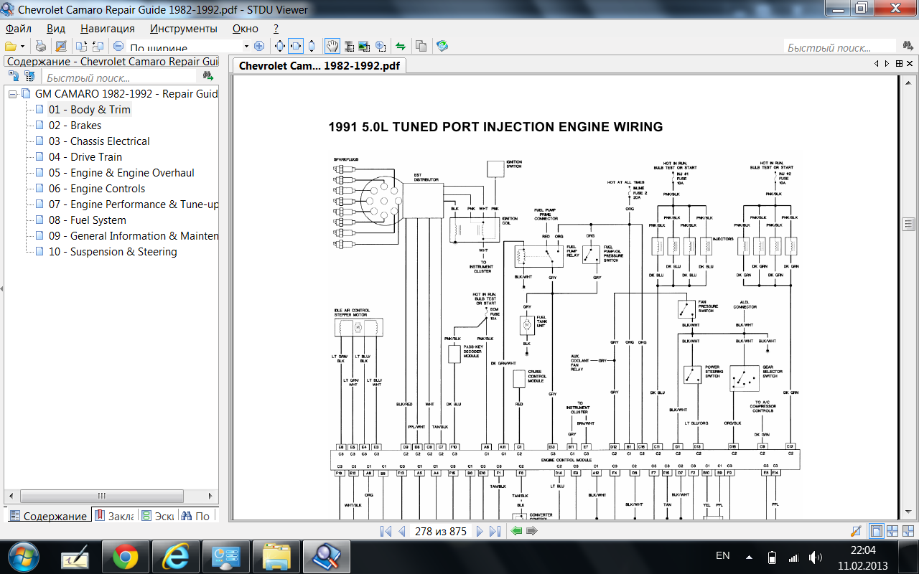Click the rotate page right icon
This screenshot has height=574, width=919.
pyautogui.click(x=98, y=47)
